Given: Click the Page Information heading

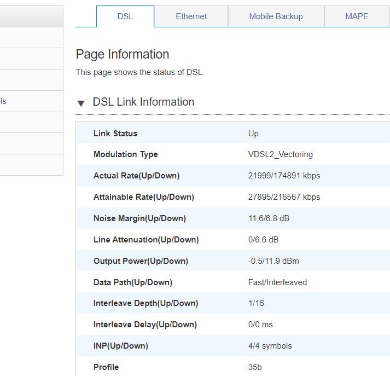Looking at the screenshot, I should [123, 55].
